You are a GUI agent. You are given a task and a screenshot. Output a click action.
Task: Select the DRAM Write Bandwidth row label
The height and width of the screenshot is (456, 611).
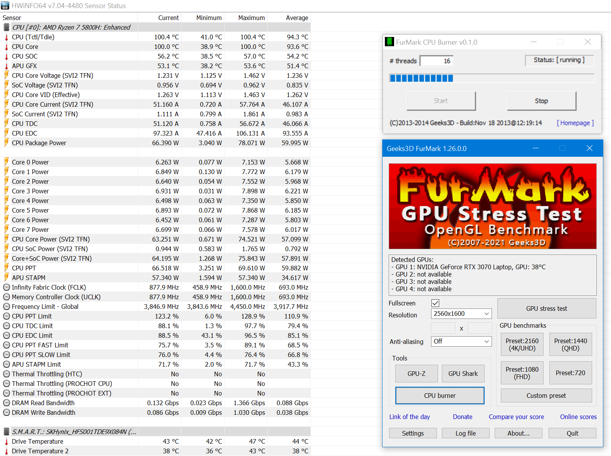point(44,412)
